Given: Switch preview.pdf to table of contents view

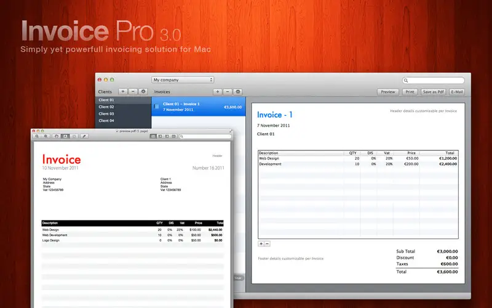Looking at the screenshot, I should (x=167, y=136).
